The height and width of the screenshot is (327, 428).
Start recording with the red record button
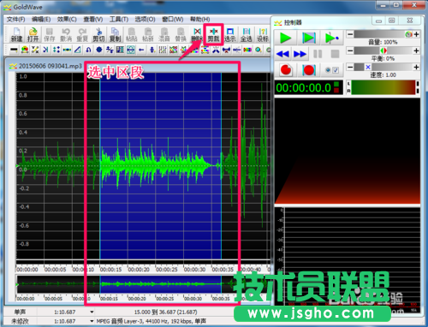286,70
